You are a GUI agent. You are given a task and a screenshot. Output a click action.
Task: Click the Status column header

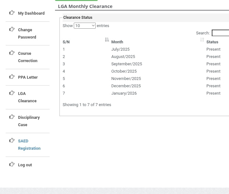(x=212, y=42)
